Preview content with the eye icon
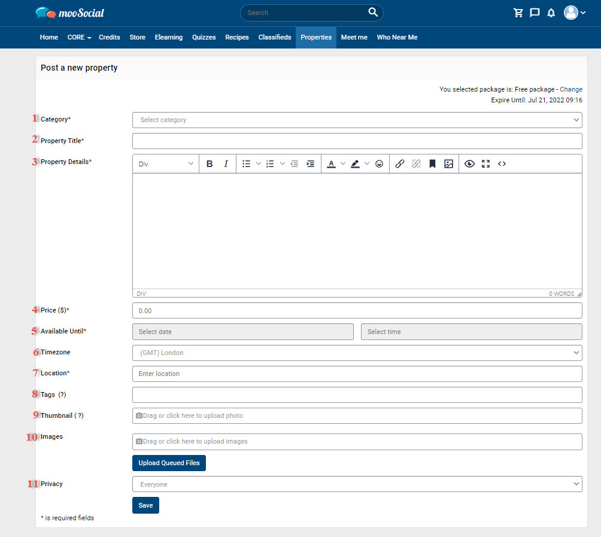This screenshot has height=537, width=601. click(469, 163)
